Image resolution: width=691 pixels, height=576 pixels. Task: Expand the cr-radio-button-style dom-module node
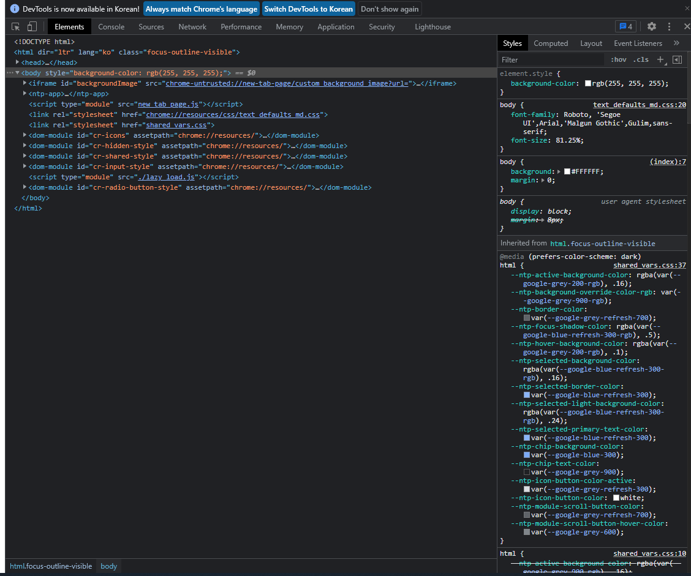[25, 187]
